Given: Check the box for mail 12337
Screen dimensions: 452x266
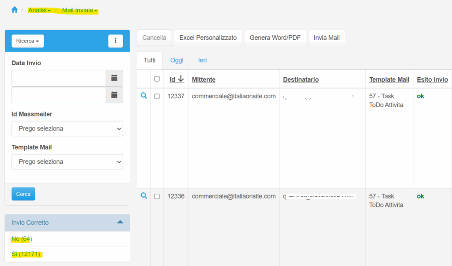Looking at the screenshot, I should click(x=157, y=97).
